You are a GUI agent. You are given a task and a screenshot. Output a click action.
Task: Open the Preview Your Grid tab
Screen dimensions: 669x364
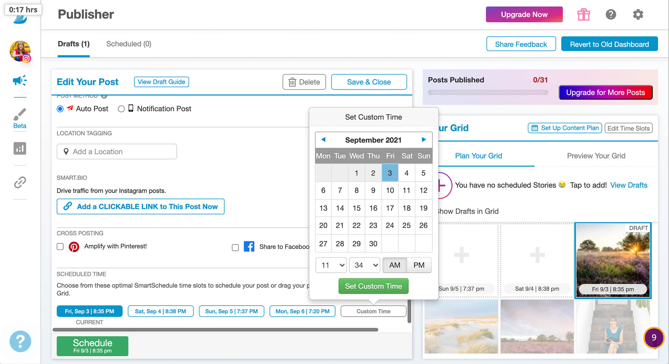click(596, 156)
